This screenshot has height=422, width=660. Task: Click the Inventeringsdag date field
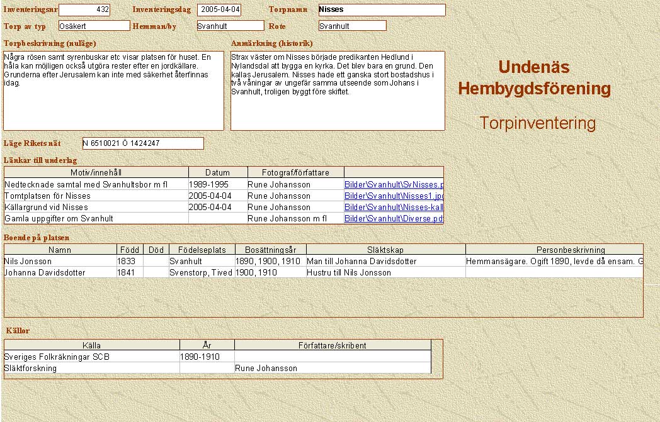click(x=219, y=10)
